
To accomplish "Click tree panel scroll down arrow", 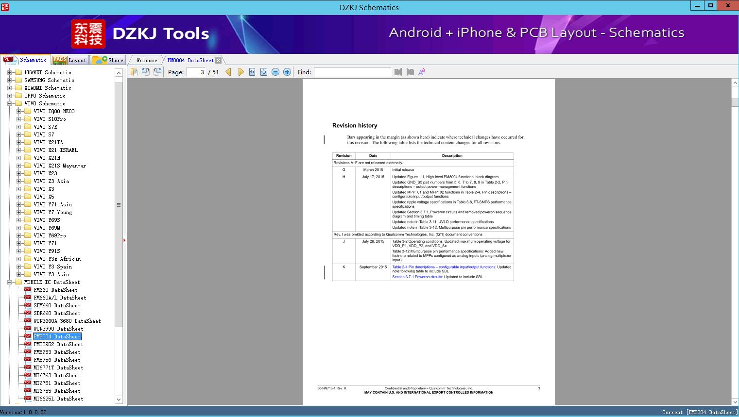I will coord(119,400).
